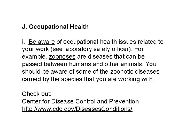Click "Center for Disease Control and Prevention" text

point(80,101)
